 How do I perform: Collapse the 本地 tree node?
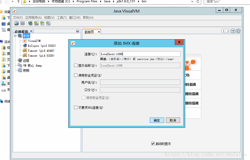tap(15, 36)
